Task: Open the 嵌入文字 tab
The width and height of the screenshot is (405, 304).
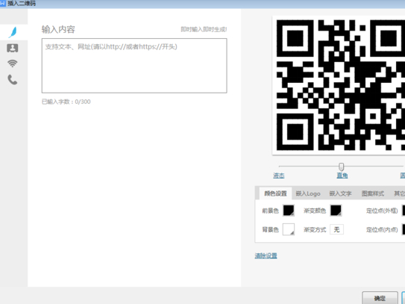Action: click(340, 193)
